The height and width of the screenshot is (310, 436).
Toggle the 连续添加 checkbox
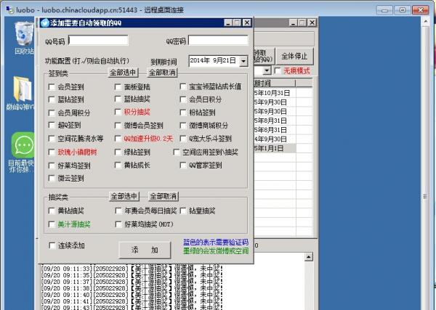pyautogui.click(x=52, y=245)
